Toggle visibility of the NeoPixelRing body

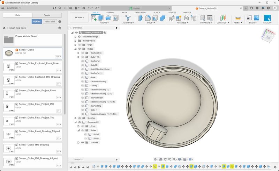83,106
